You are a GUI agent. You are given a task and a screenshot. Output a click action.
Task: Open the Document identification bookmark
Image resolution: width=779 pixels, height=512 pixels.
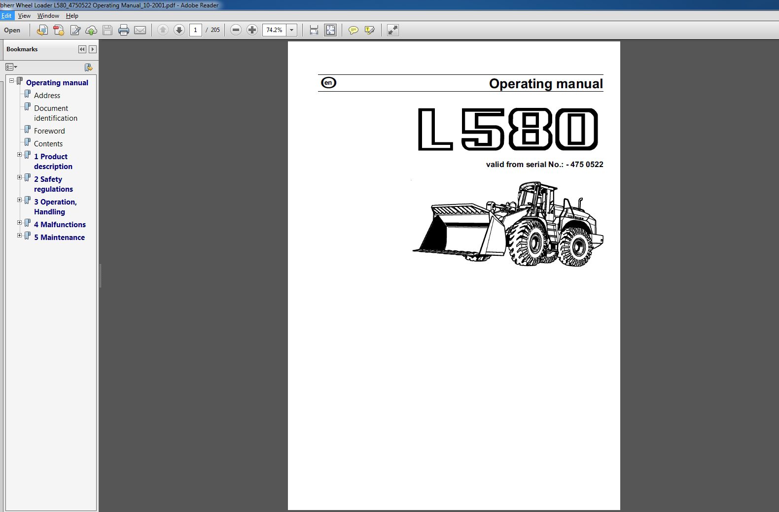[56, 113]
